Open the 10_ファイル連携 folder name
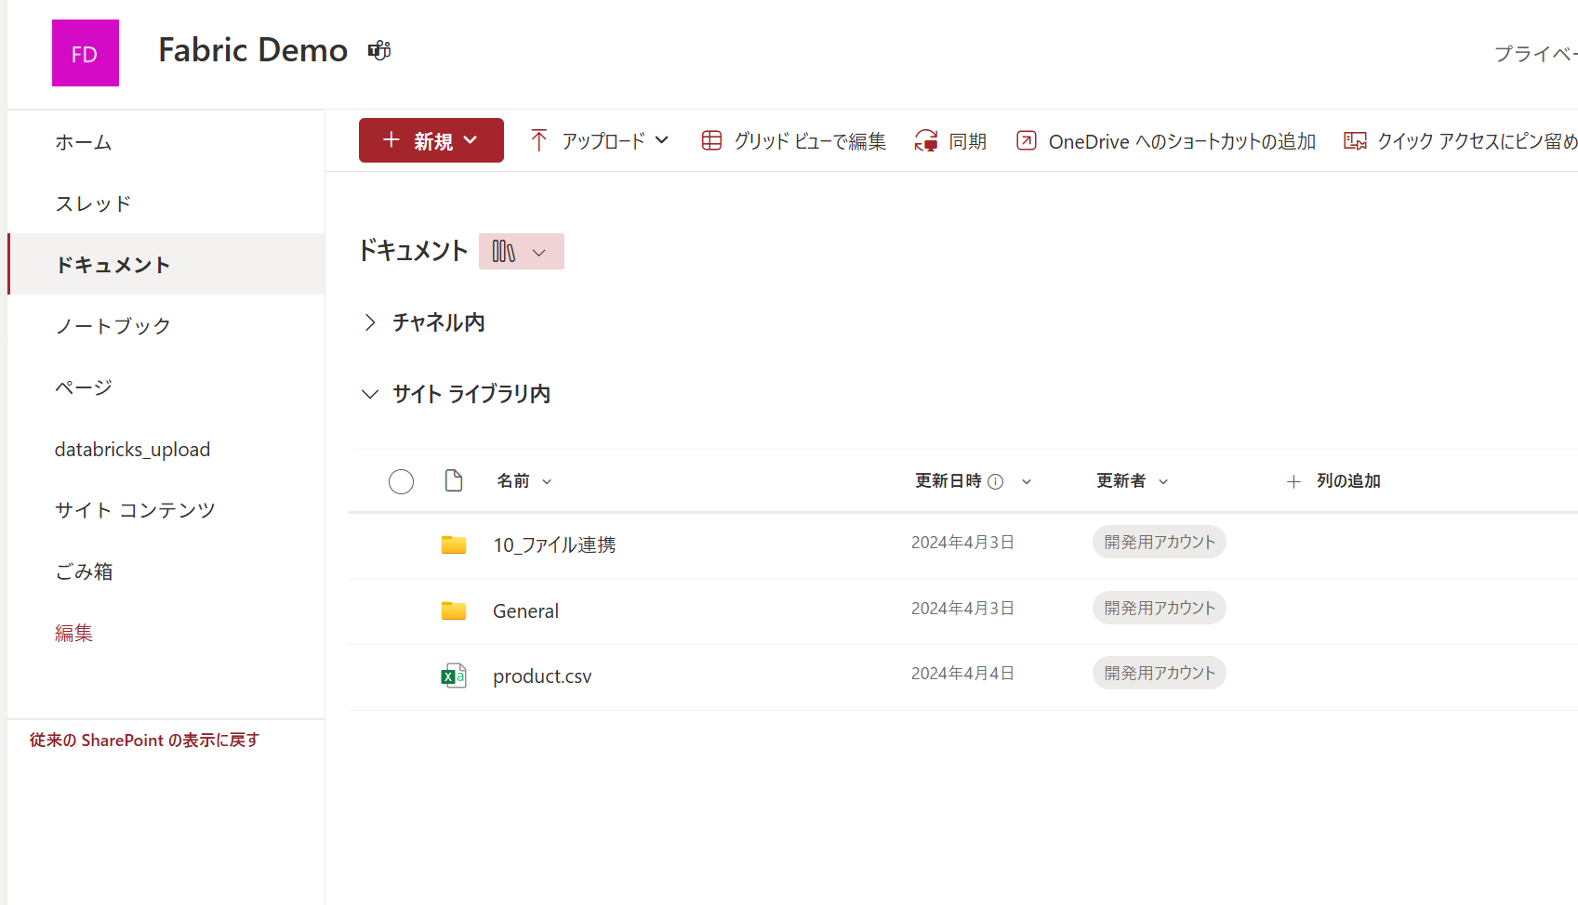1578x905 pixels. click(554, 544)
